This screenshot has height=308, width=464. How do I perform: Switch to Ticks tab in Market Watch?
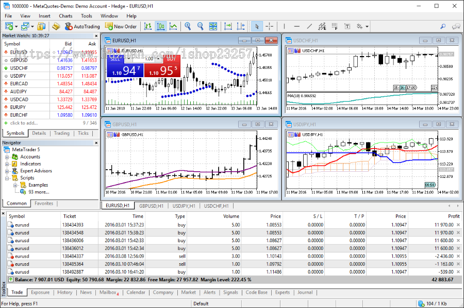click(x=83, y=133)
